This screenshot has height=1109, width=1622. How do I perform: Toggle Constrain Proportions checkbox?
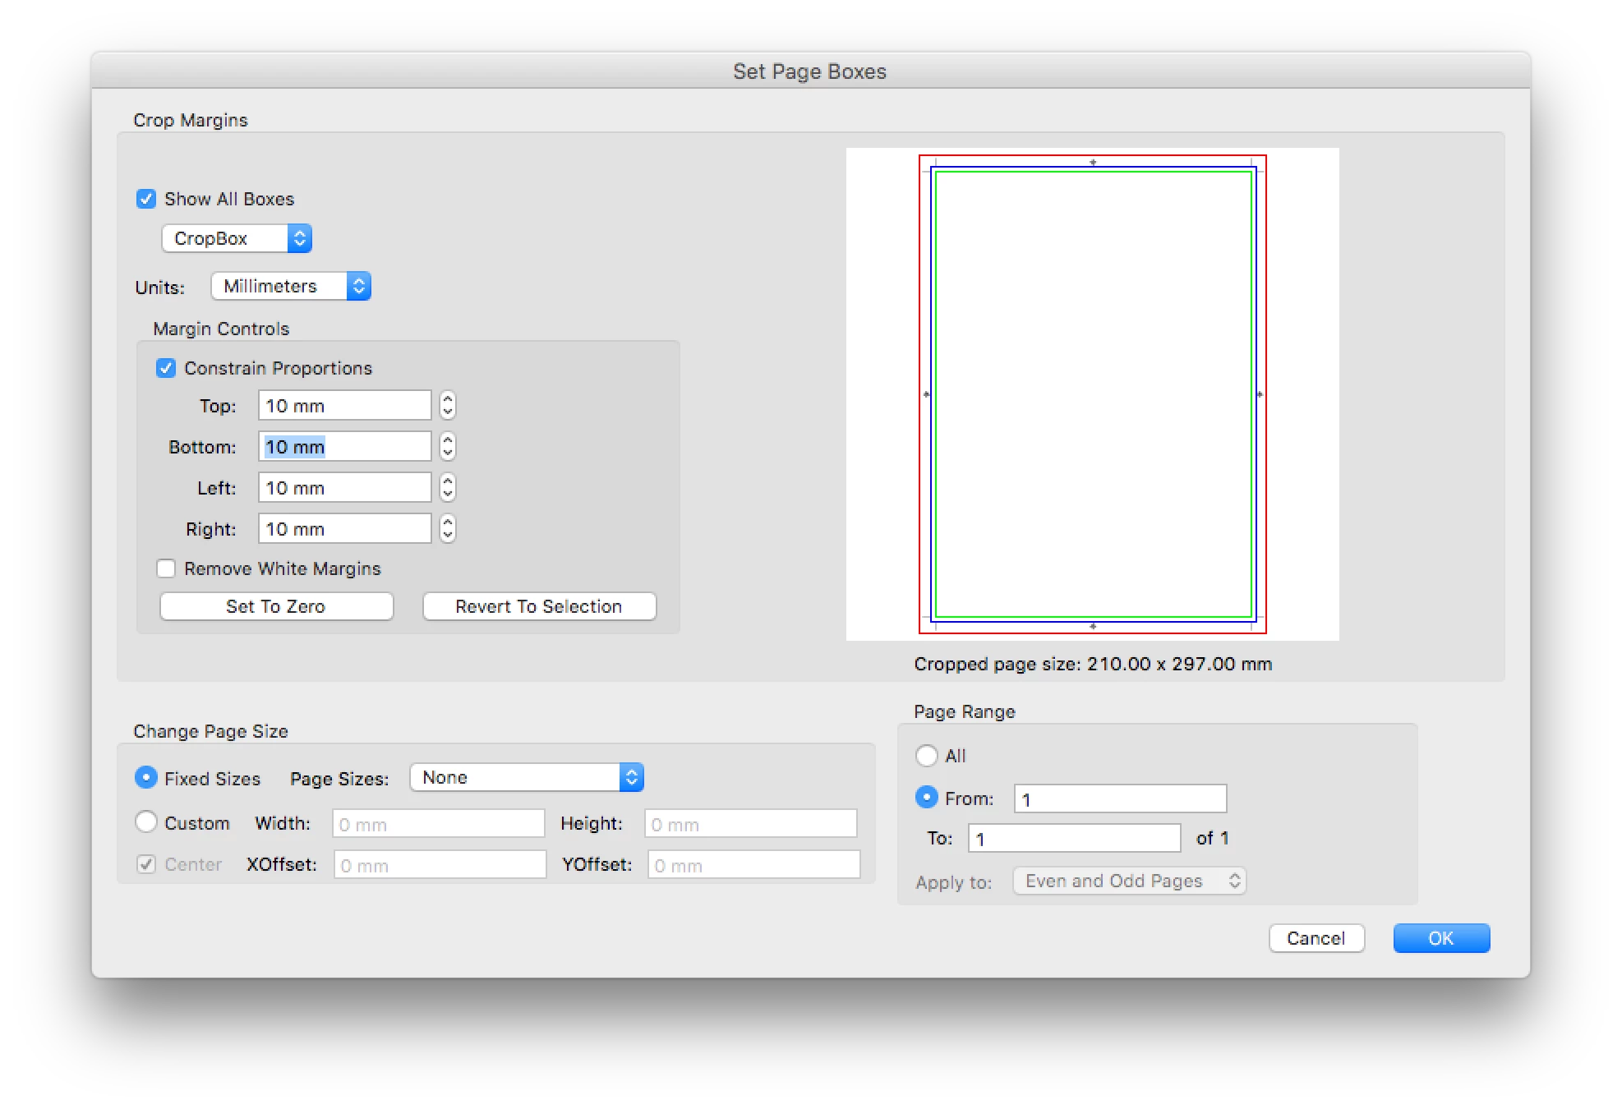click(166, 368)
